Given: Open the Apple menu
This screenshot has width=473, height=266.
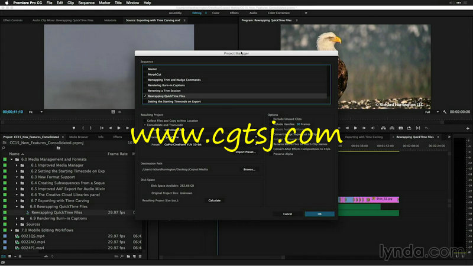Looking at the screenshot, I should tap(7, 3).
